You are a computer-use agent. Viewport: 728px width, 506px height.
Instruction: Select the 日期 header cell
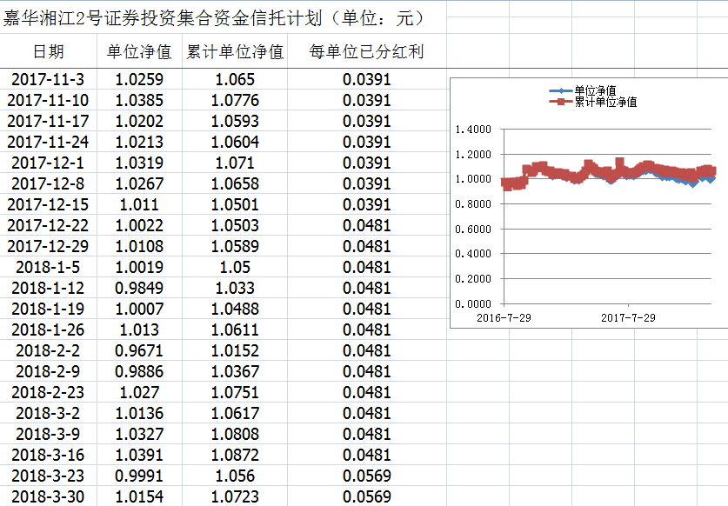48,51
